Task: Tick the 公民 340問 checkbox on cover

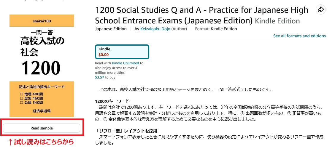Action: [x=21, y=102]
